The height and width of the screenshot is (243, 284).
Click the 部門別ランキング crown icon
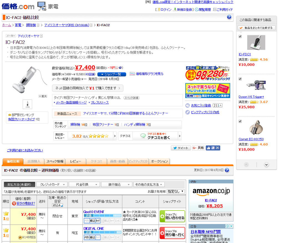tap(10, 115)
